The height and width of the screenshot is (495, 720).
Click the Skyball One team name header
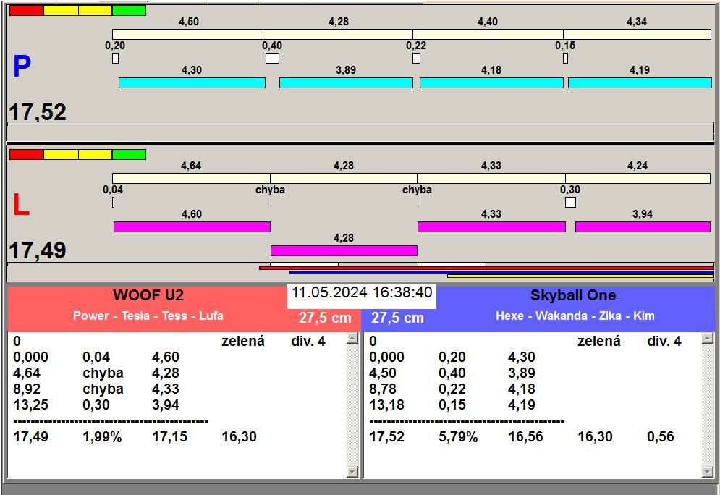pyautogui.click(x=573, y=295)
